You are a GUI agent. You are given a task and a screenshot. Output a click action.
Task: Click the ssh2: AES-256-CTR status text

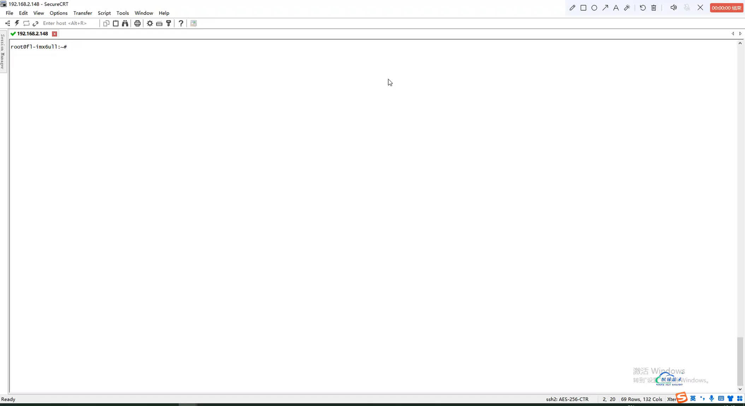(x=567, y=399)
